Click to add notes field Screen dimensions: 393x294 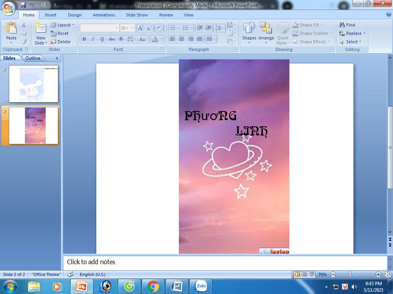225,263
